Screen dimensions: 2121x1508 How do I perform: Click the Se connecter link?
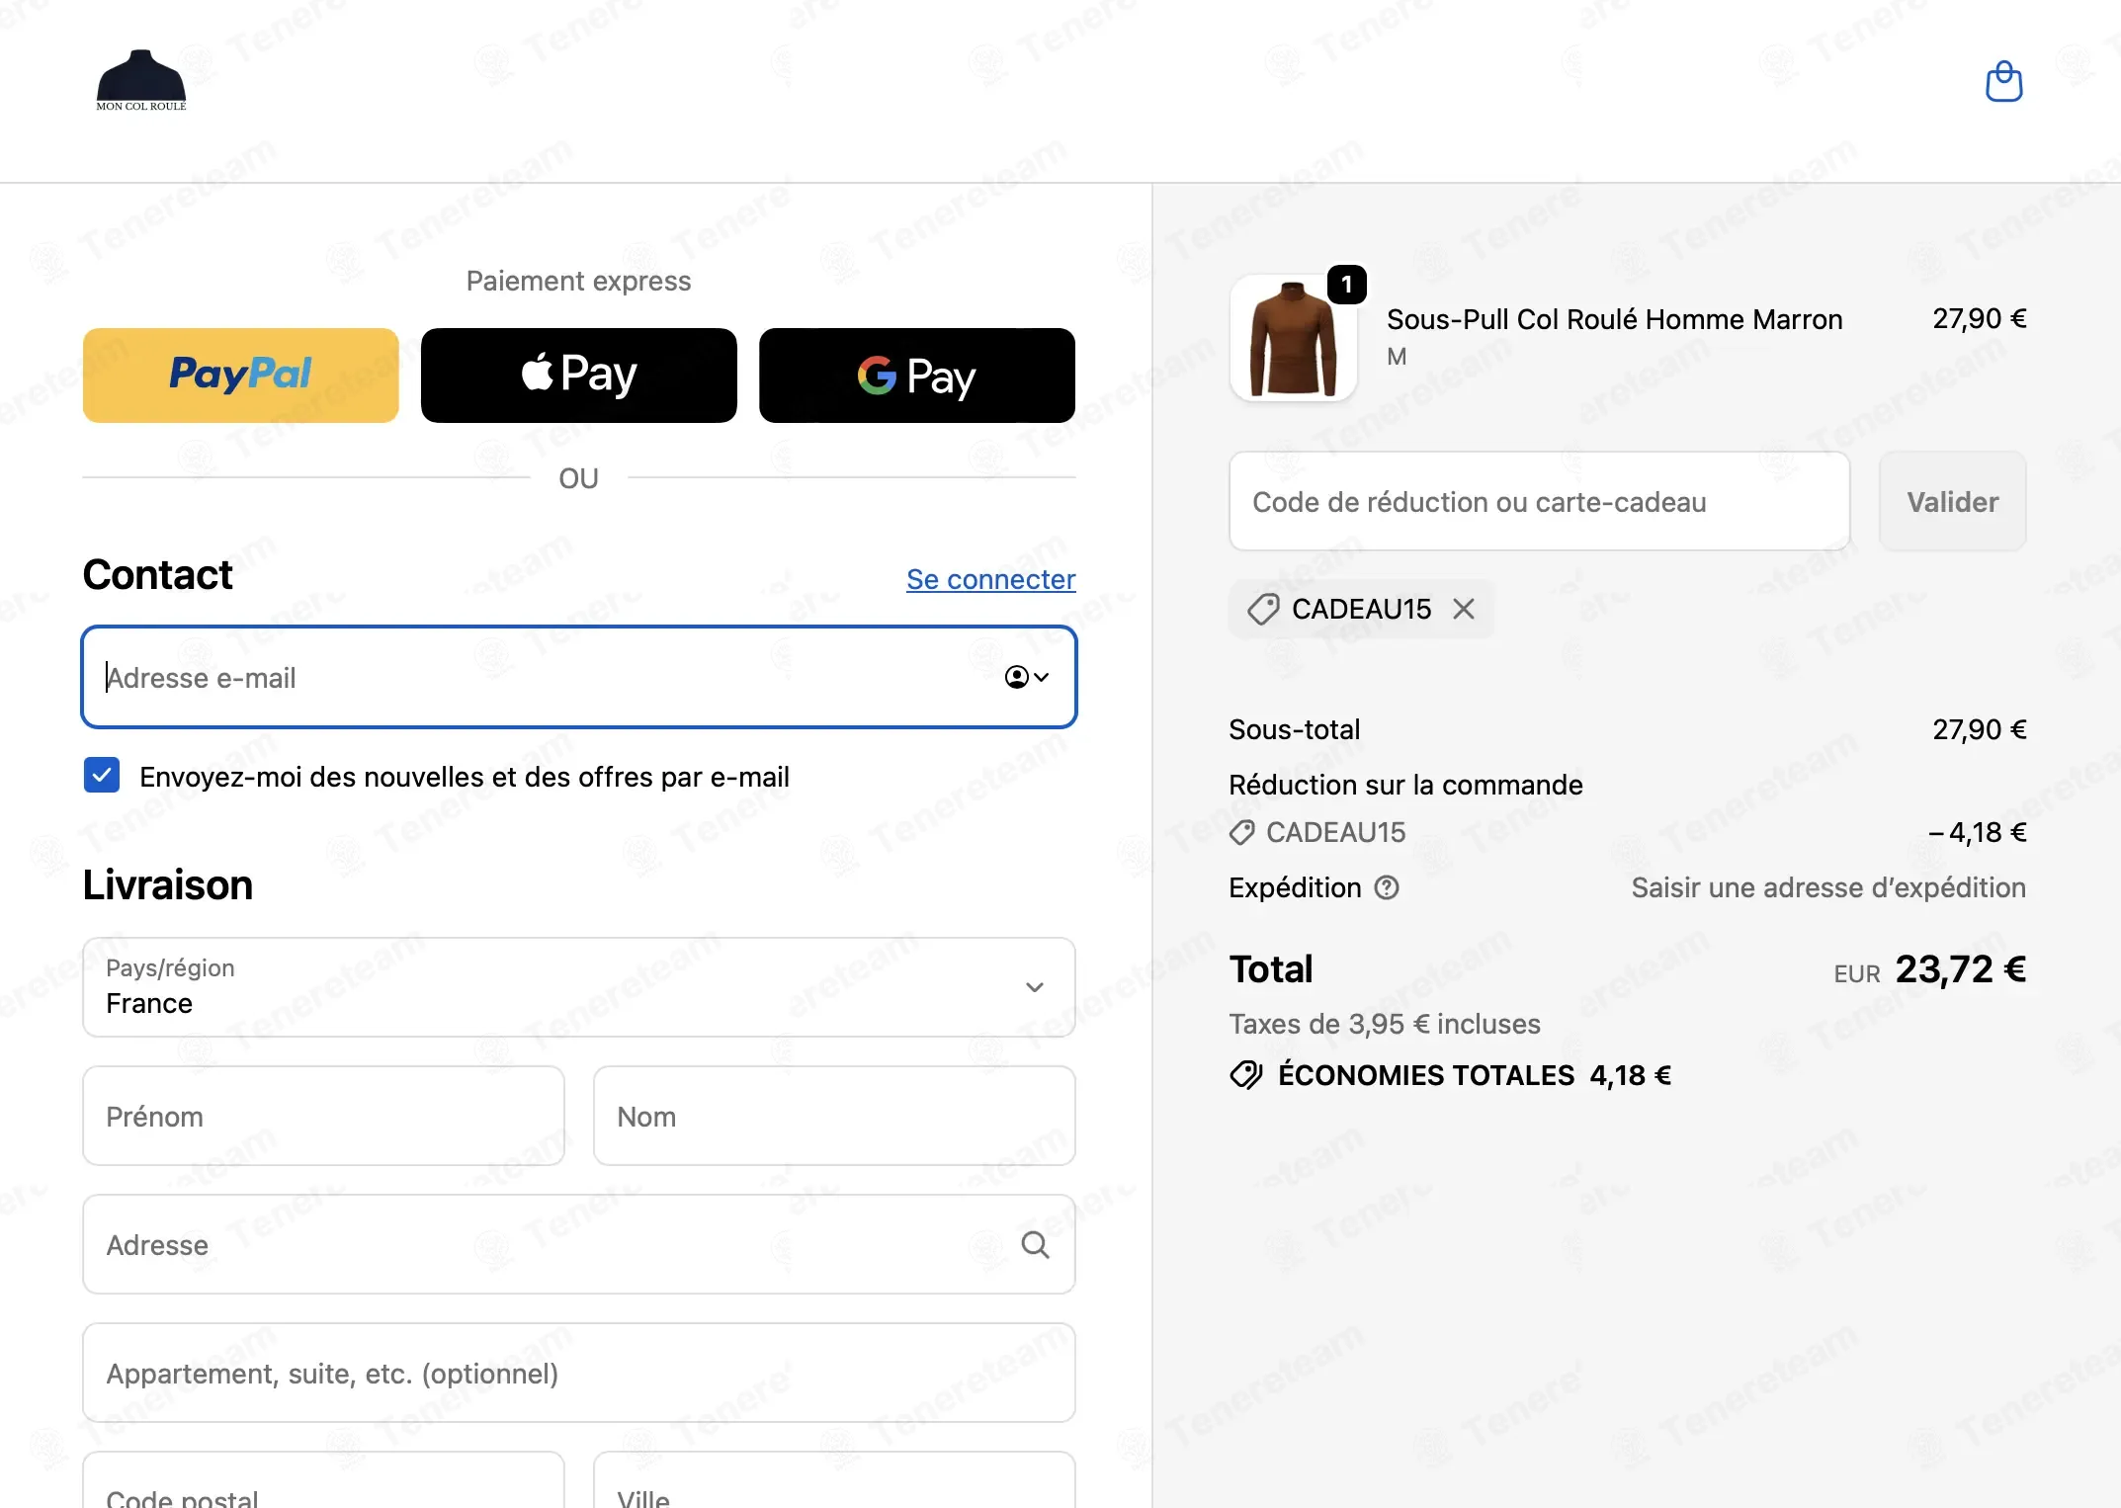pyautogui.click(x=990, y=579)
